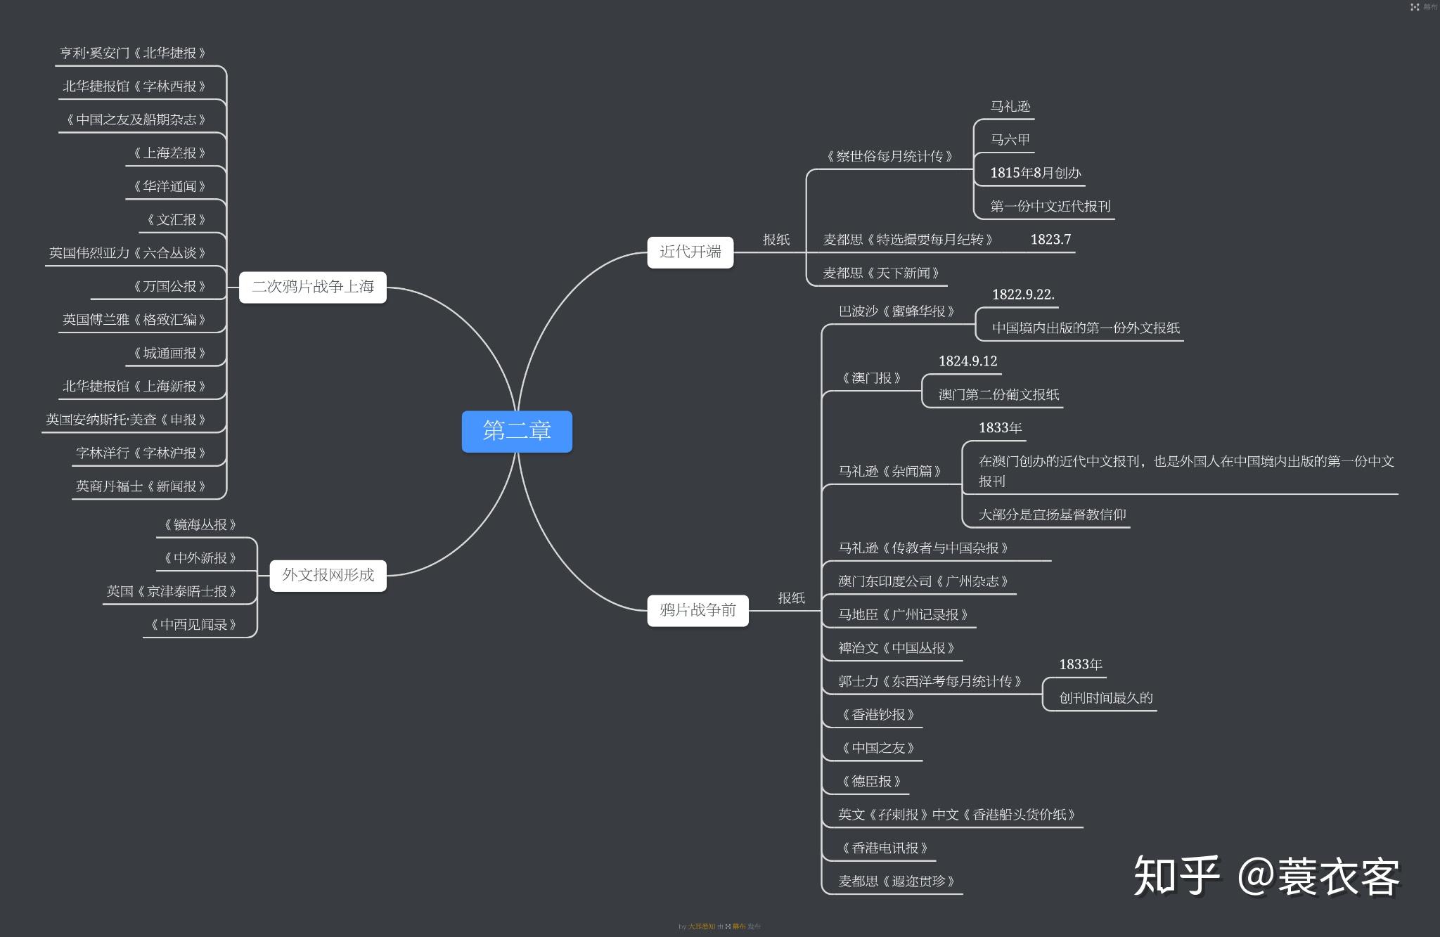
Task: Select node 《城通画报》
Action: click(169, 354)
